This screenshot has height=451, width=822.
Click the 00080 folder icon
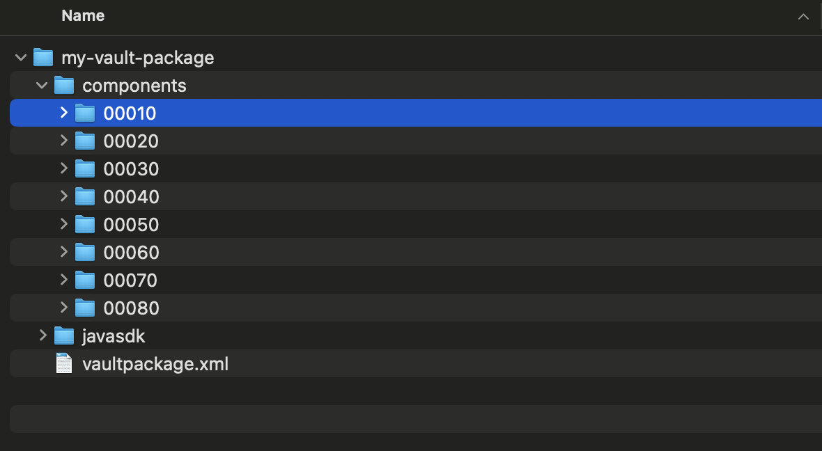[x=84, y=308]
